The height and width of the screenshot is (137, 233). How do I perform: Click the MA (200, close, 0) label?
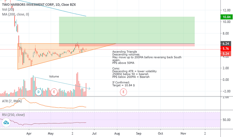coord(15,14)
